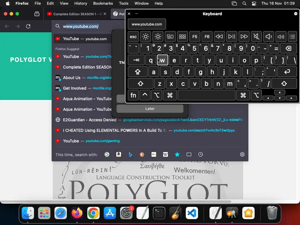Click the space bar on Keyboard viewer
Viewport: 300px width, 225px height.
click(x=207, y=95)
